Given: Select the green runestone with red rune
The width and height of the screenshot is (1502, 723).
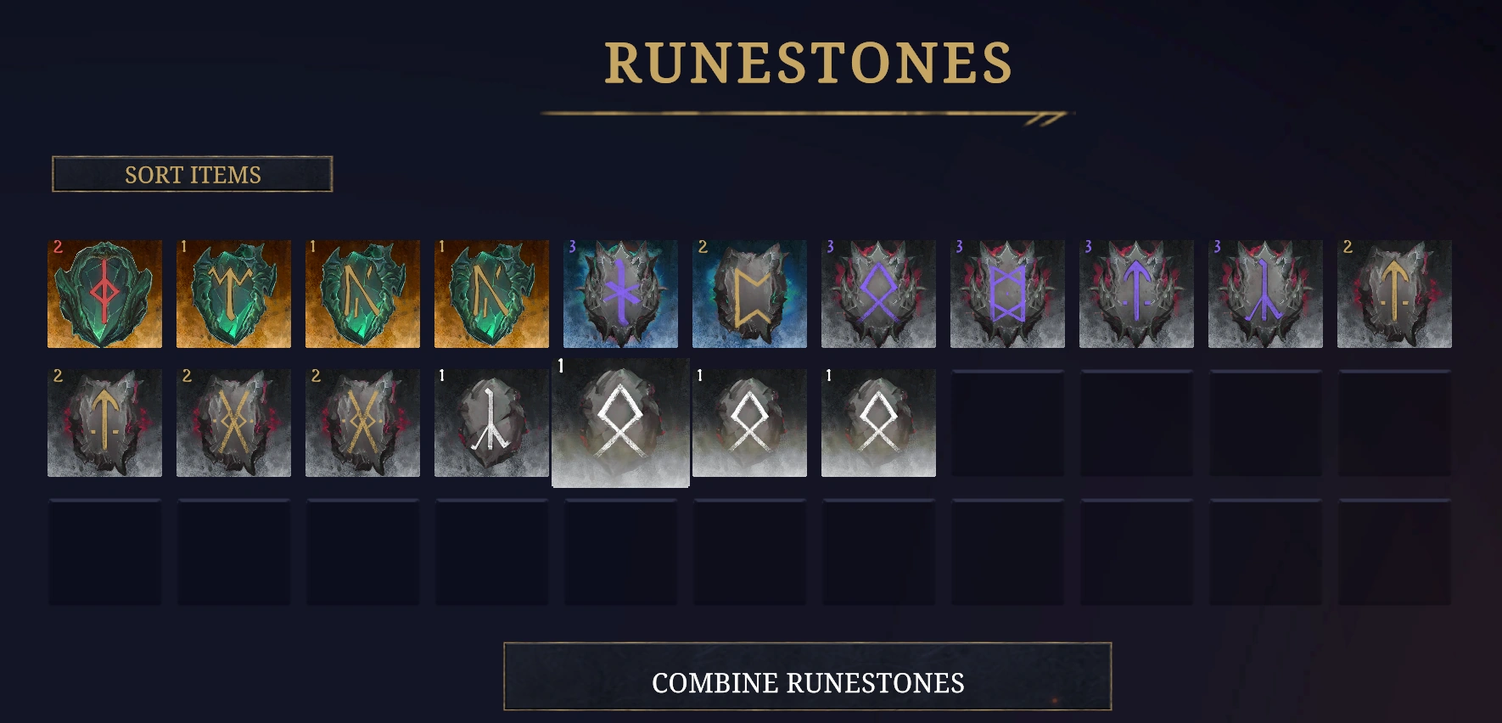Looking at the screenshot, I should click(x=104, y=294).
